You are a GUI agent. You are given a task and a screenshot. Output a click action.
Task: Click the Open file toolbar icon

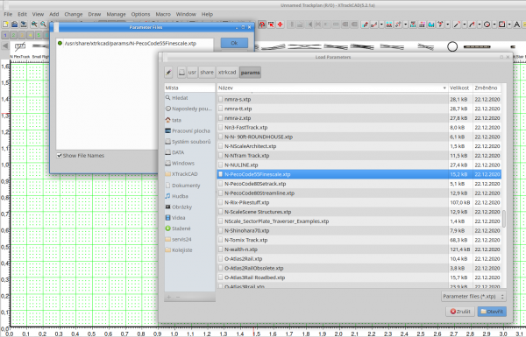tap(14, 25)
